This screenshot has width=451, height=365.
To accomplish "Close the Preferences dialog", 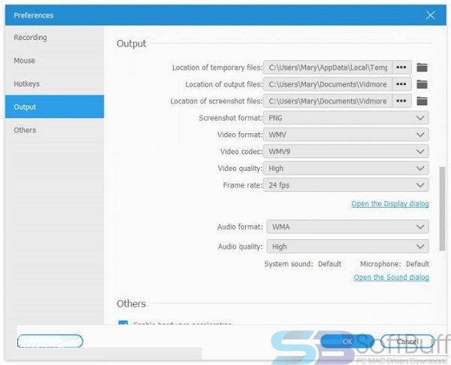I will click(x=430, y=15).
